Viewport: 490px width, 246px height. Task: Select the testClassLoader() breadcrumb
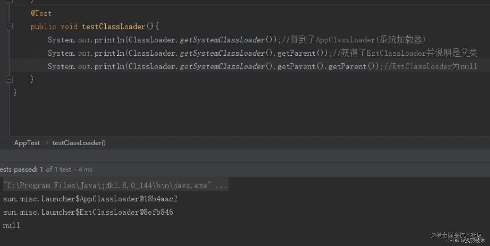(79, 143)
